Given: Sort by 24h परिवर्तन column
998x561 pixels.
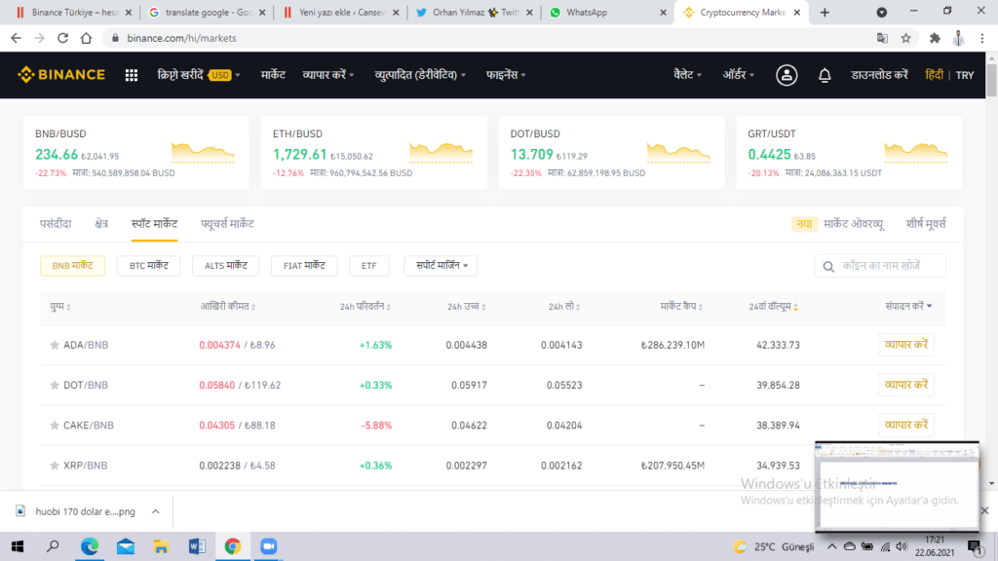Looking at the screenshot, I should [x=365, y=307].
